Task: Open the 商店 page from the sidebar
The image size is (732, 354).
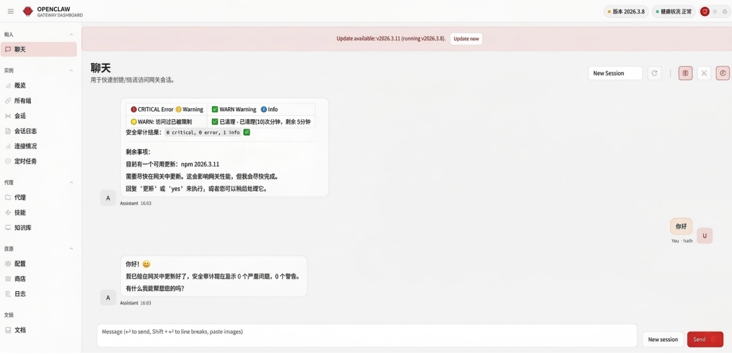Action: pos(21,278)
